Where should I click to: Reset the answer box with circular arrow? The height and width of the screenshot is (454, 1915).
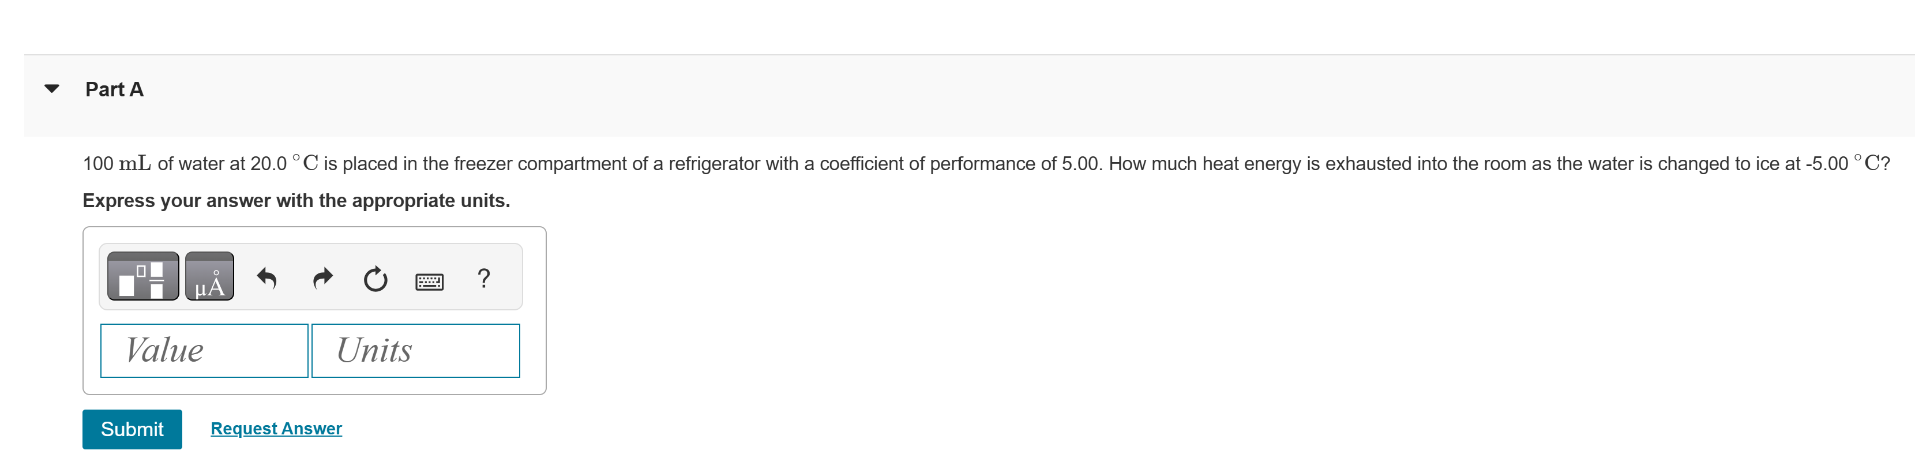pyautogui.click(x=376, y=279)
